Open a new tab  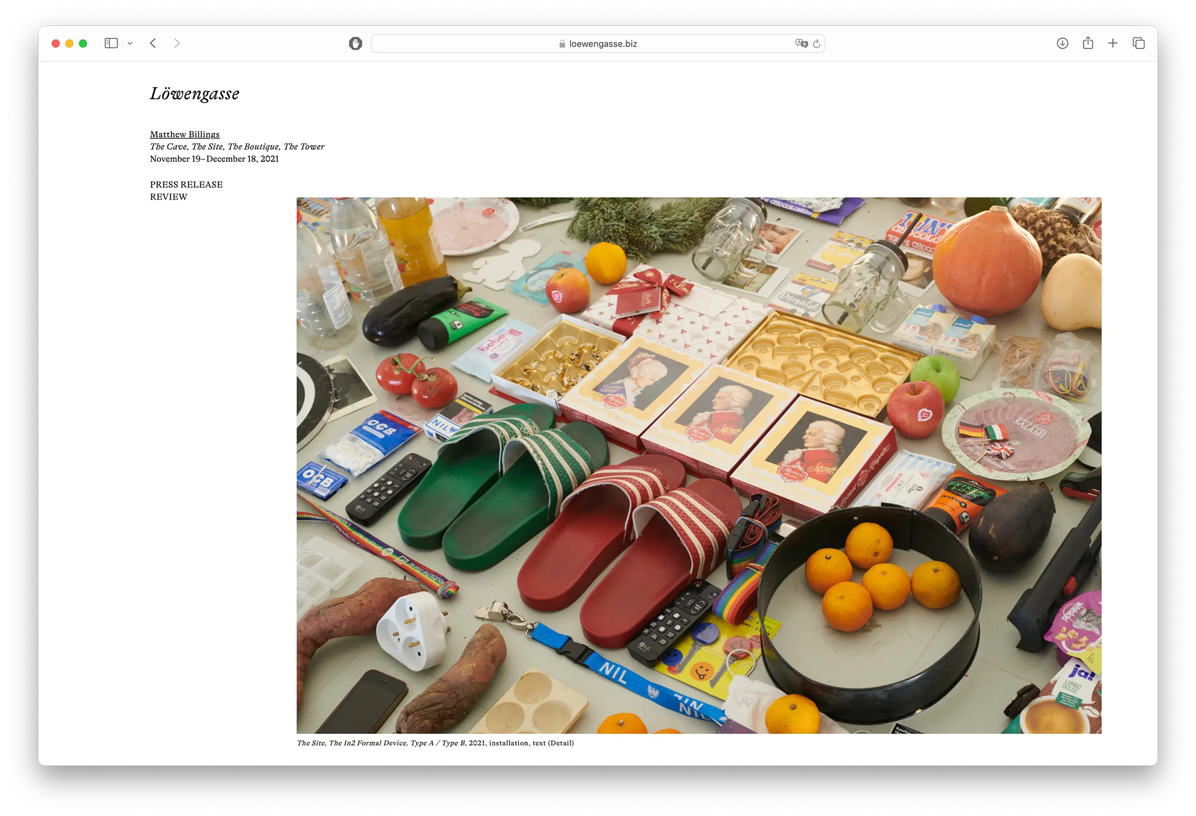[1113, 44]
